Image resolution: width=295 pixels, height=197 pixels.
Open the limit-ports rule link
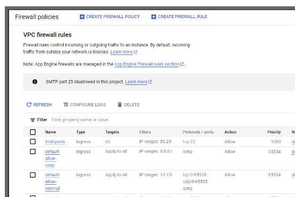[55, 141]
